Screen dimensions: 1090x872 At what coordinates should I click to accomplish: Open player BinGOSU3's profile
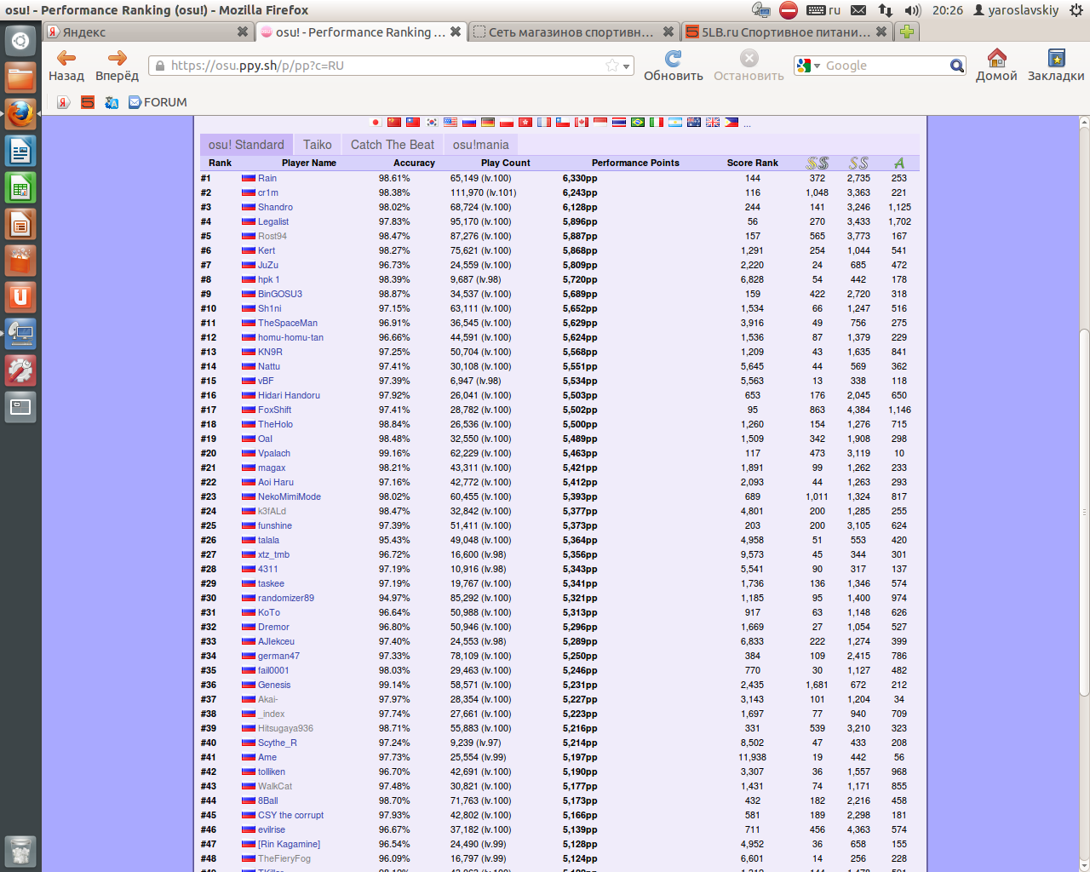280,294
